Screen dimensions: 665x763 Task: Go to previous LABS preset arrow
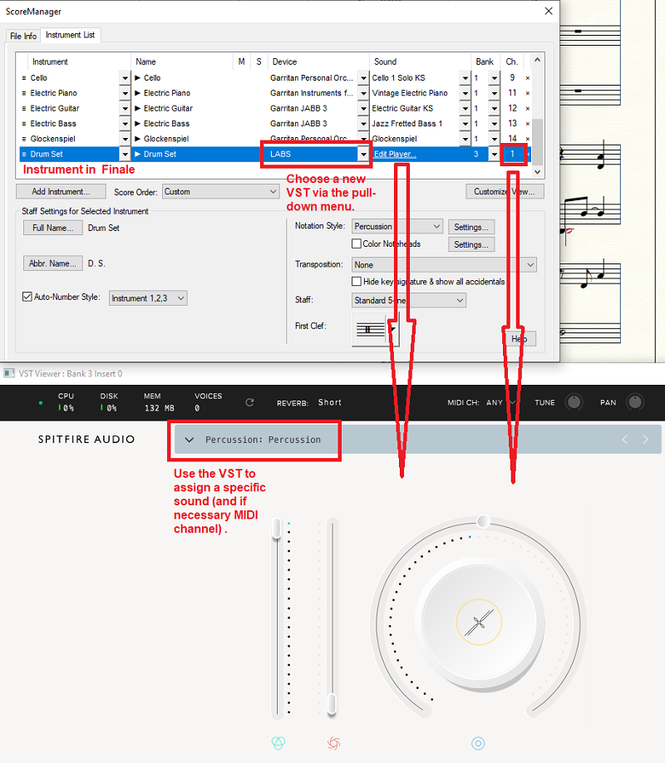pyautogui.click(x=625, y=439)
